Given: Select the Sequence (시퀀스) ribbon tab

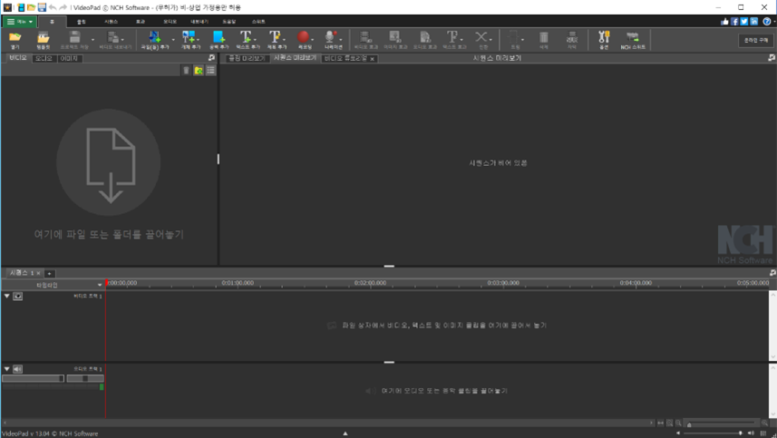Looking at the screenshot, I should [x=111, y=22].
